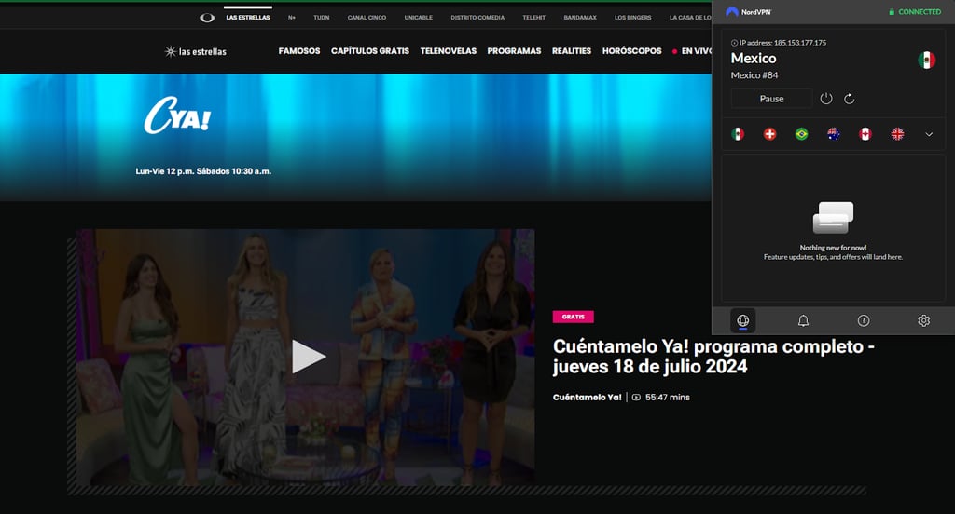Open the FAMOSOS menu
This screenshot has height=514, width=955.
click(299, 51)
